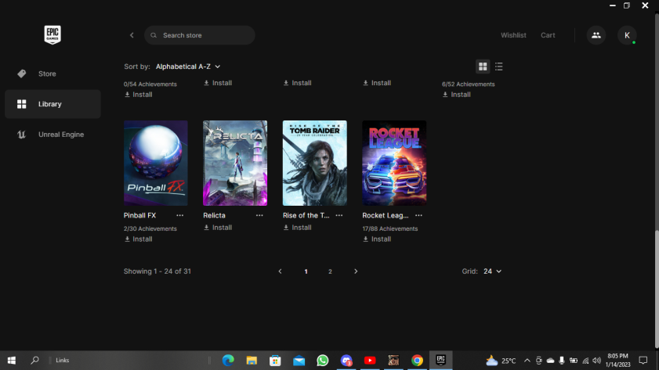Open the three-dot menu for Pinball FX
659x370 pixels.
click(x=180, y=215)
